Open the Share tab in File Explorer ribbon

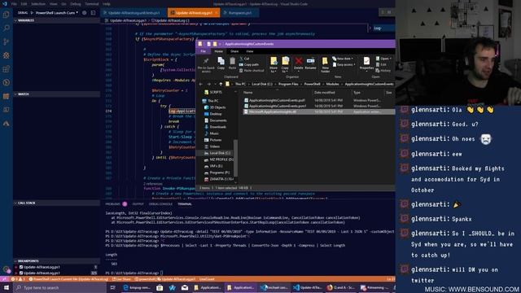pos(234,51)
